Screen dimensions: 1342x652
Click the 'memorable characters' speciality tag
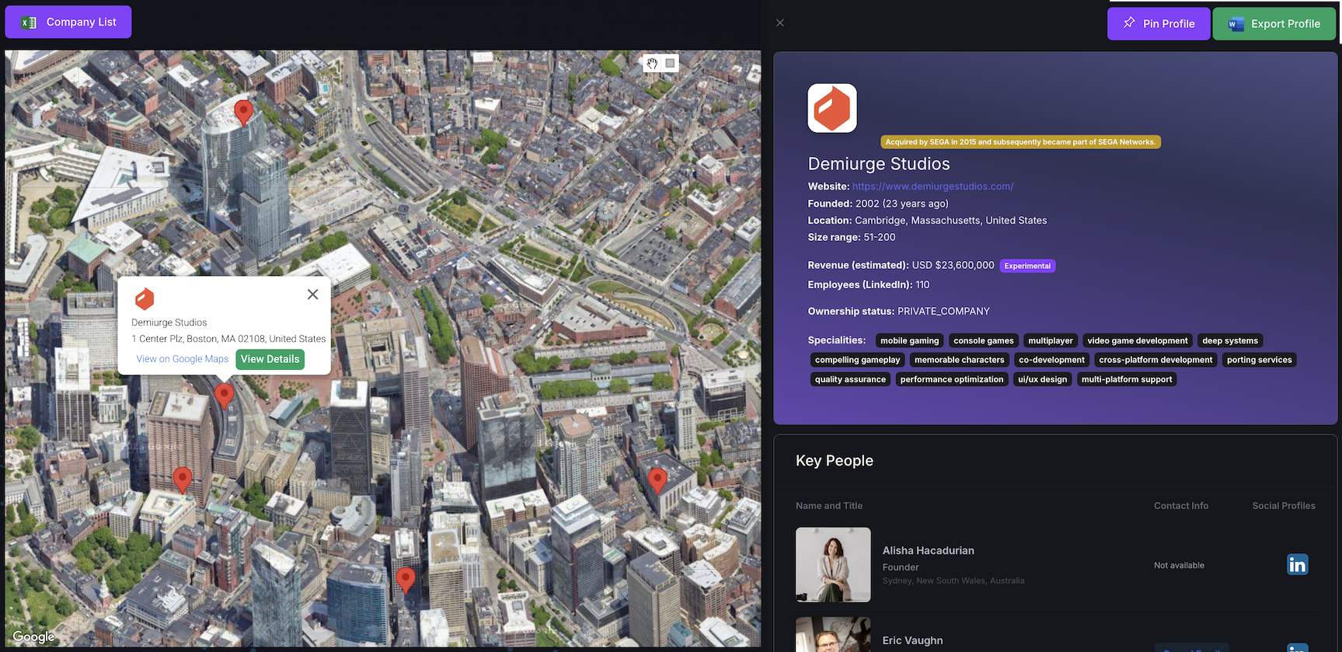click(959, 360)
